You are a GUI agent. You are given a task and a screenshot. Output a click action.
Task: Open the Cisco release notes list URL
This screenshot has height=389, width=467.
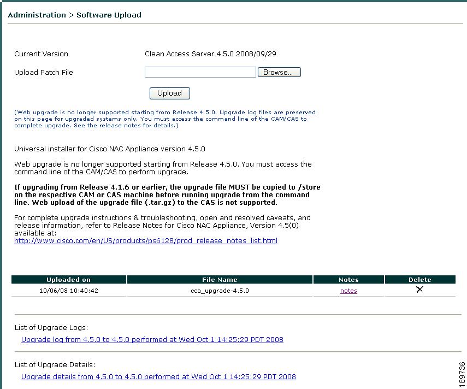pyautogui.click(x=146, y=241)
